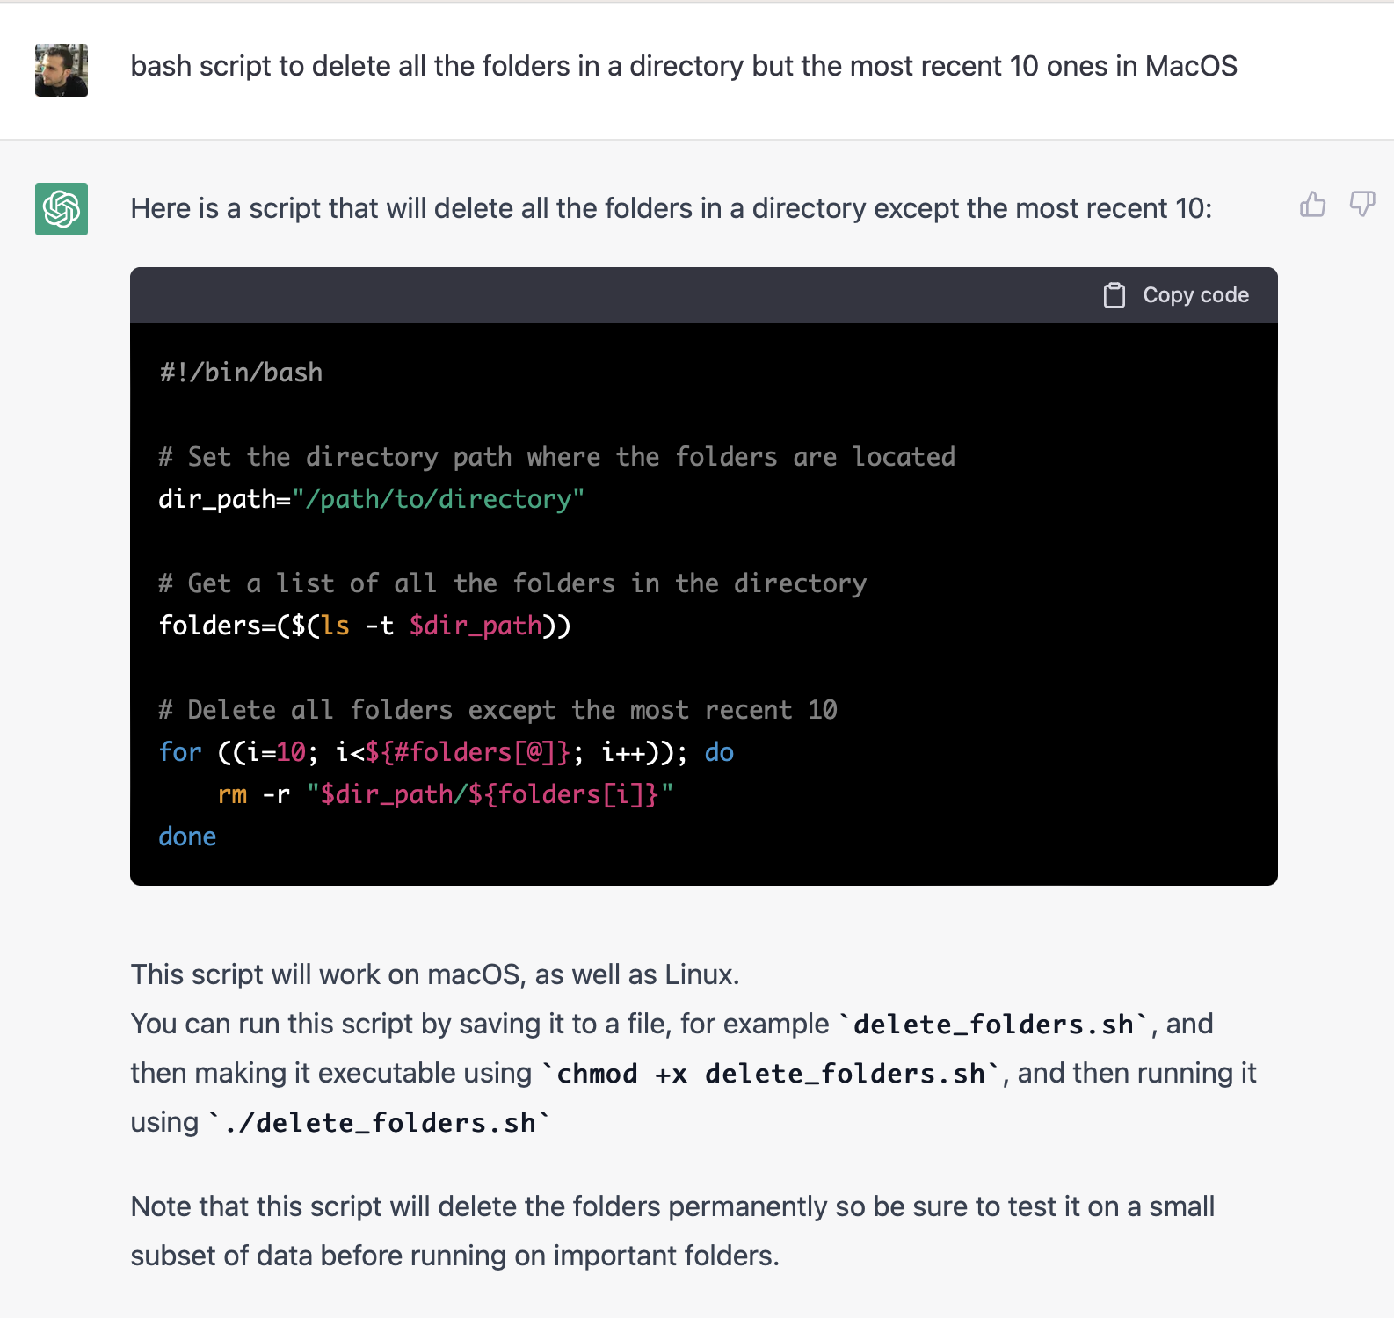Screen dimensions: 1394x1318
Task: Click the Copy code button
Action: click(1177, 295)
